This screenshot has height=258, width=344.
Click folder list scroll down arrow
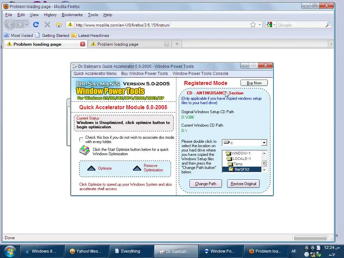(x=264, y=170)
